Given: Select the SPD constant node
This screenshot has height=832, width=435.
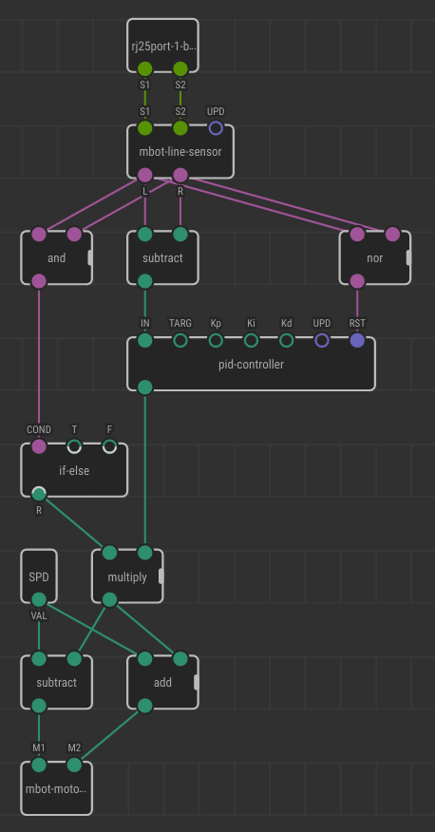Looking at the screenshot, I should pyautogui.click(x=39, y=577).
